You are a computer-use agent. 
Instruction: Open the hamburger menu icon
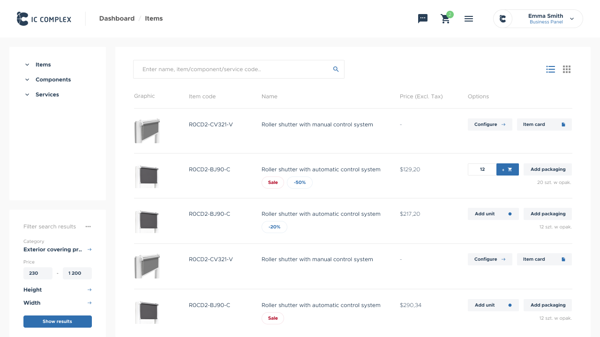pos(469,19)
